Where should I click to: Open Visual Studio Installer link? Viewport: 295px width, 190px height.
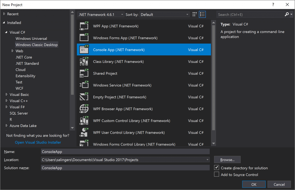coord(38,142)
